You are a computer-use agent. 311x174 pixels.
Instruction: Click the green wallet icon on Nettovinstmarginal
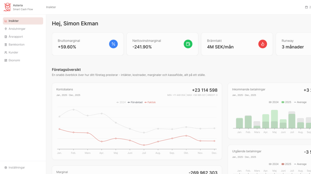[x=188, y=44]
